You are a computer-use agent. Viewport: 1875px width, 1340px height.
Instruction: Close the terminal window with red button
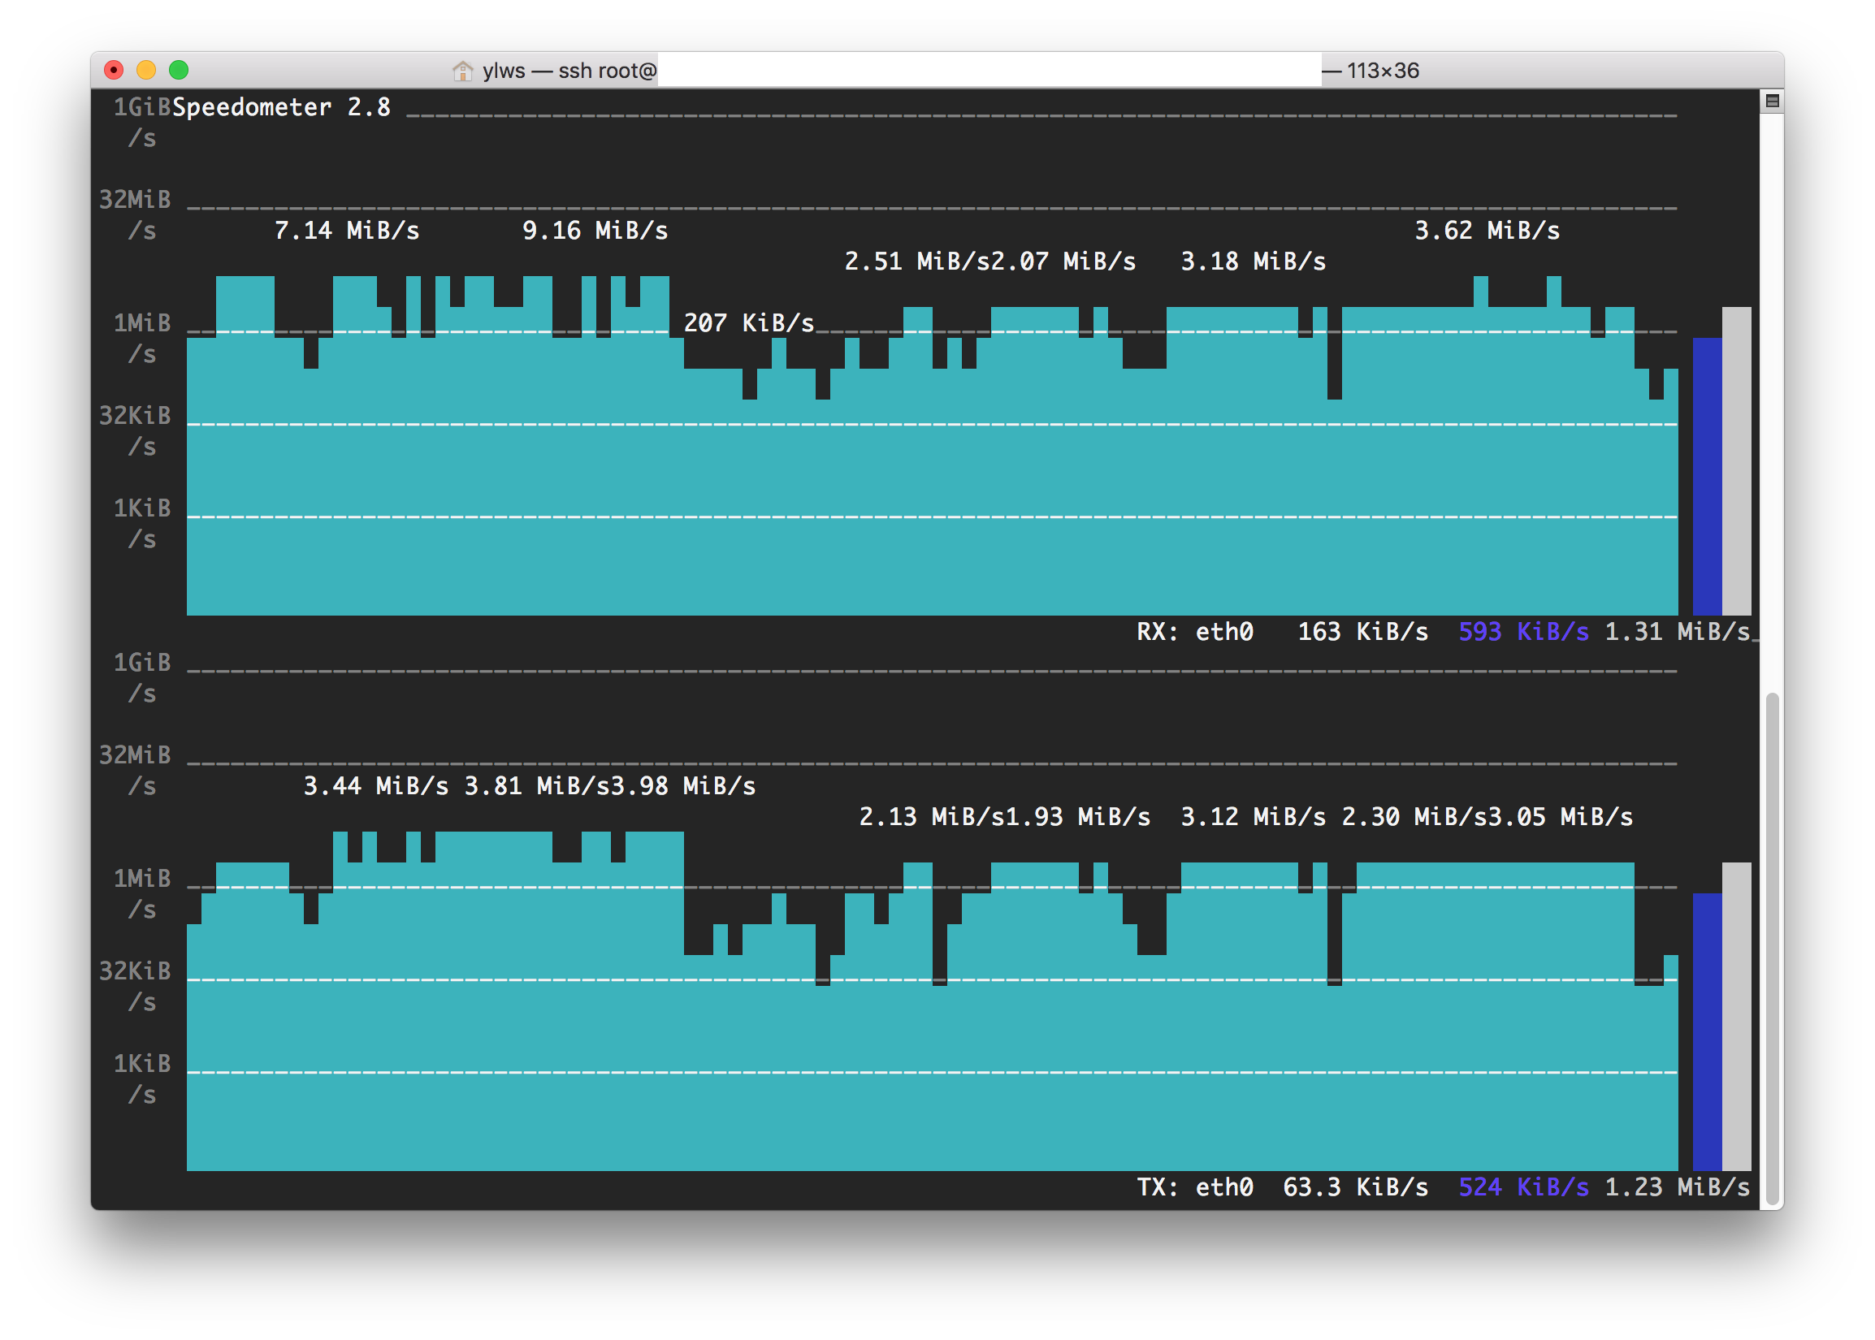[114, 70]
